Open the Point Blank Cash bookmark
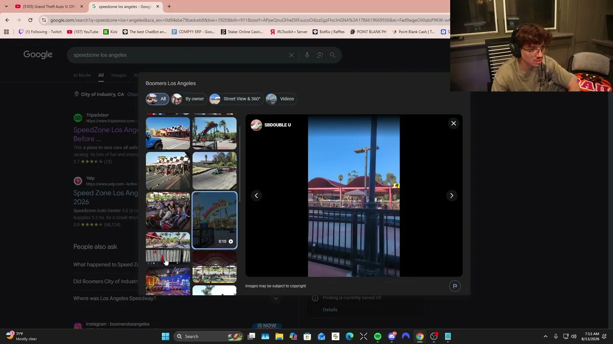 [x=413, y=32]
